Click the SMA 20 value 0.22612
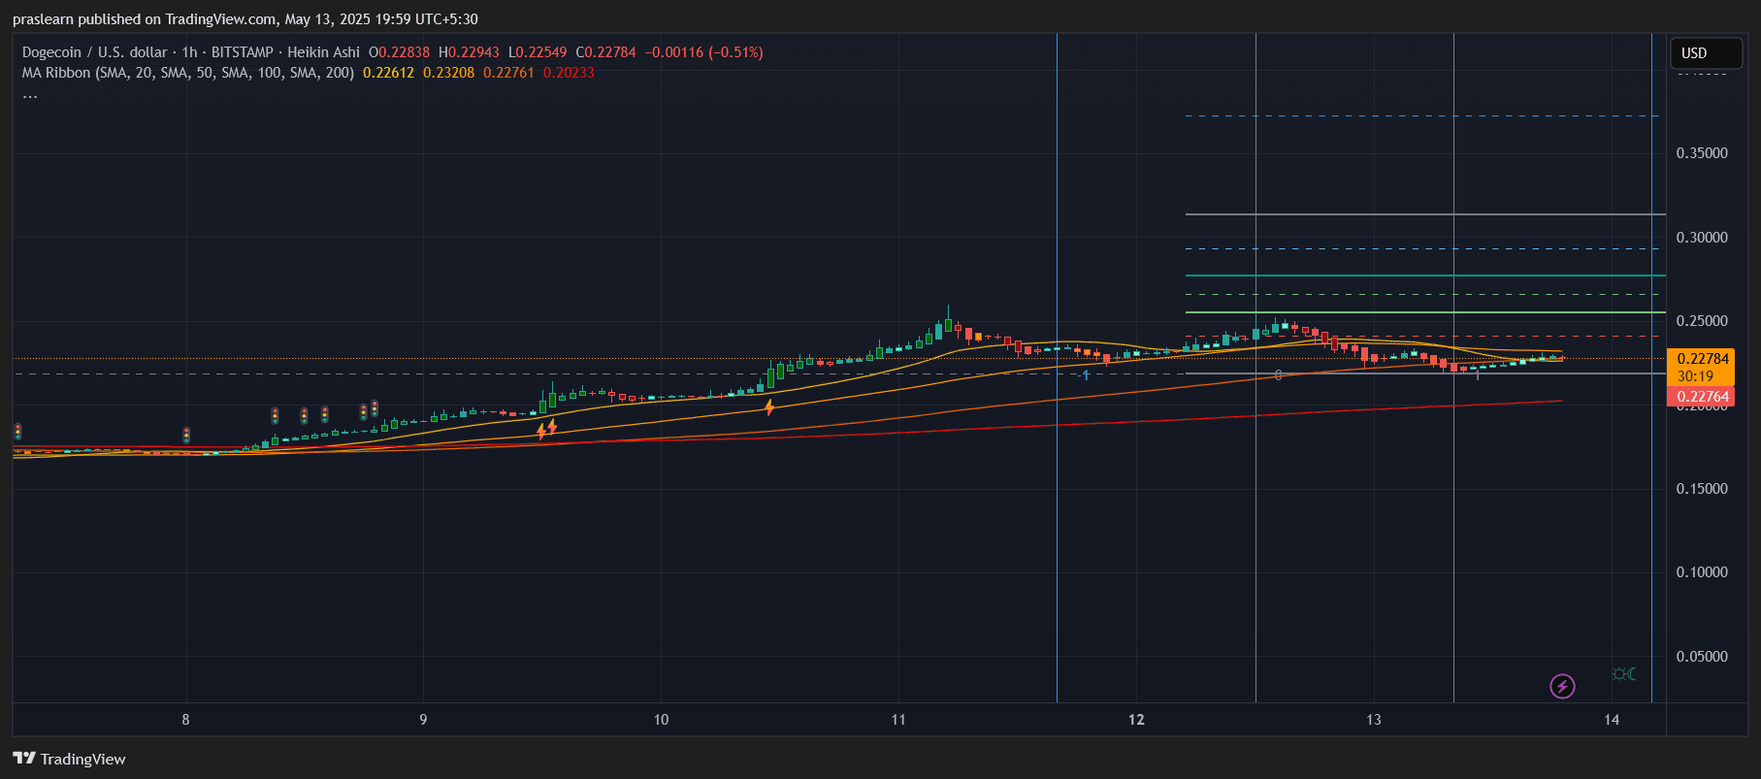This screenshot has width=1761, height=779. 388,73
